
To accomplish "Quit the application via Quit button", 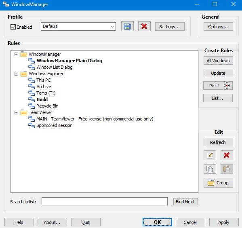I will tap(86, 222).
